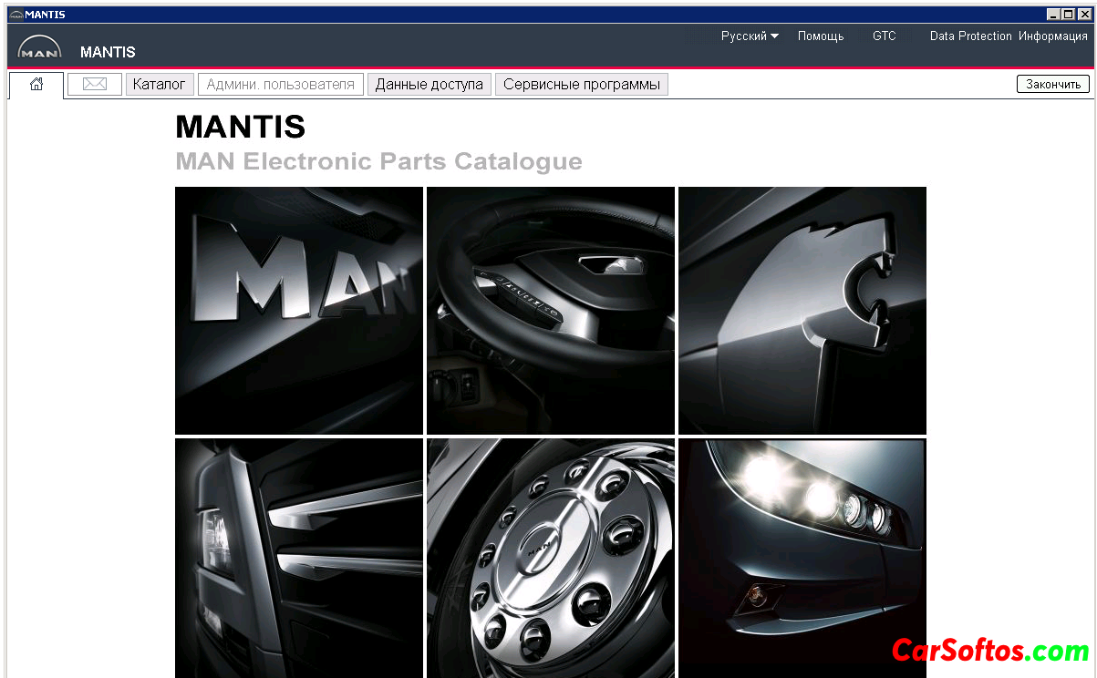Open the Русский language dropdown
The width and height of the screenshot is (1097, 678).
(x=750, y=36)
